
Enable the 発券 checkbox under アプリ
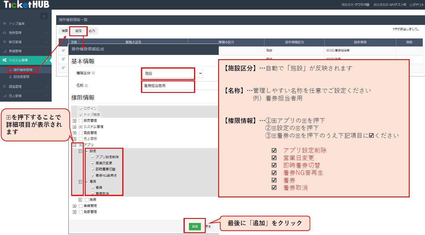pyautogui.click(x=87, y=200)
